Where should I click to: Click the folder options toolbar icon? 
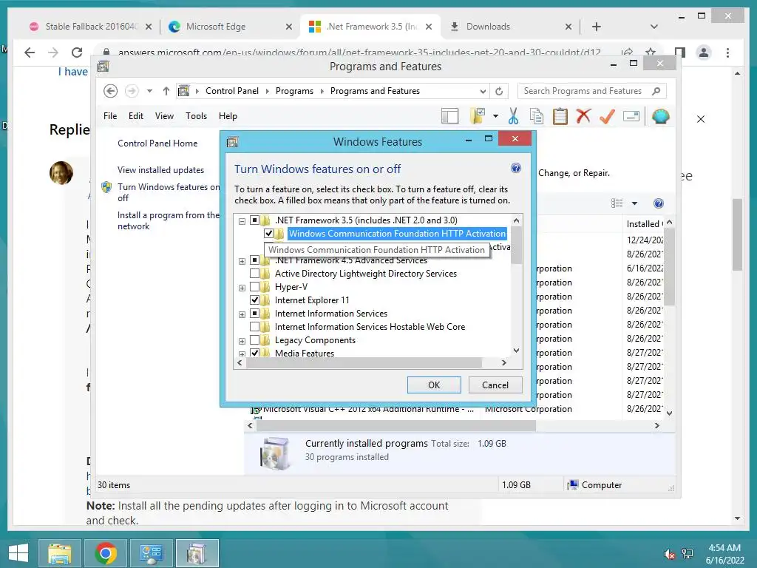coord(478,116)
